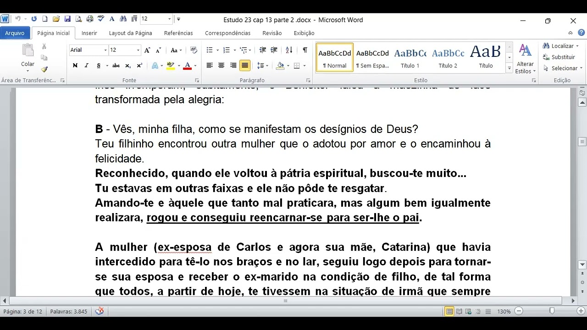Open the Arquivo file tab
Image resolution: width=587 pixels, height=330 pixels.
click(x=15, y=33)
